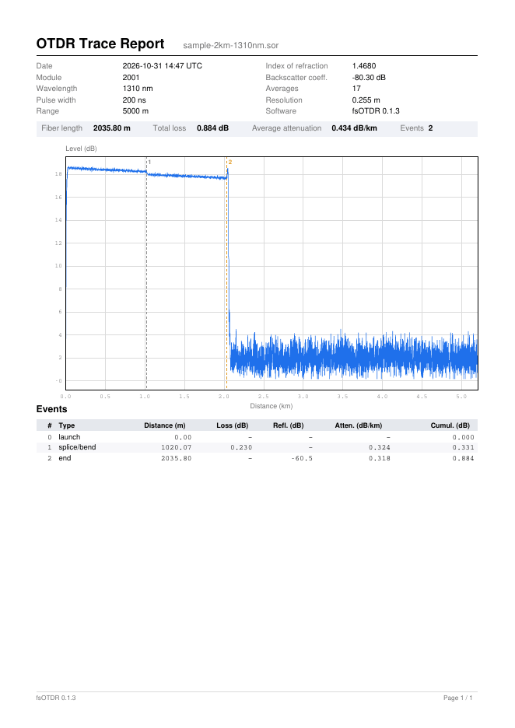Select total loss value 0.884 dB
This screenshot has height=728, width=515.
tap(212, 128)
